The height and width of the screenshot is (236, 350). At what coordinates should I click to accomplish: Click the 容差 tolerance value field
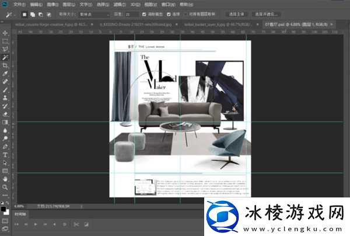click(132, 15)
